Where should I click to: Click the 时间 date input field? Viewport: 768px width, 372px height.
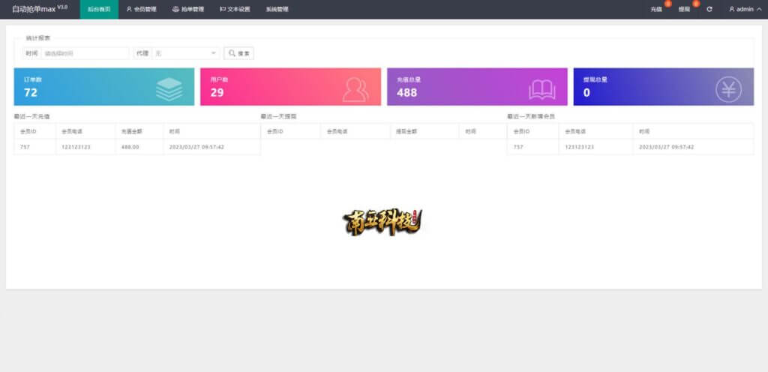coord(85,53)
